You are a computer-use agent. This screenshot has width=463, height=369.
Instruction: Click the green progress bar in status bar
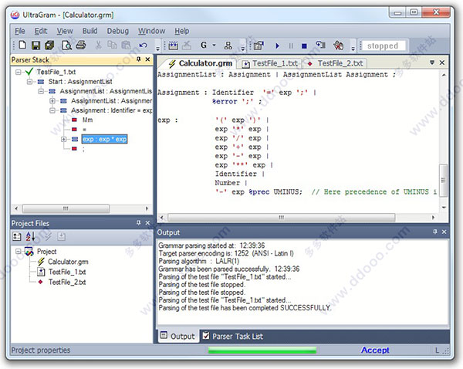[262, 350]
